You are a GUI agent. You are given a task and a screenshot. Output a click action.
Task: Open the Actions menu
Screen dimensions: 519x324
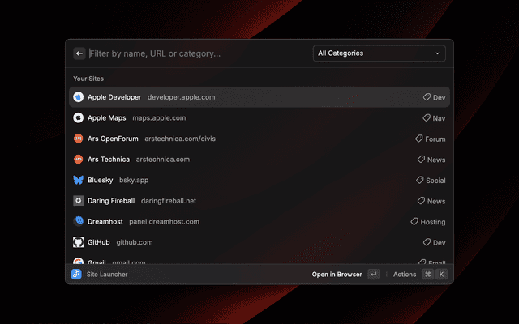coord(405,275)
